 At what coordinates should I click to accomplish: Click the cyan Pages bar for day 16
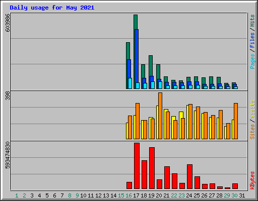(x=130, y=83)
